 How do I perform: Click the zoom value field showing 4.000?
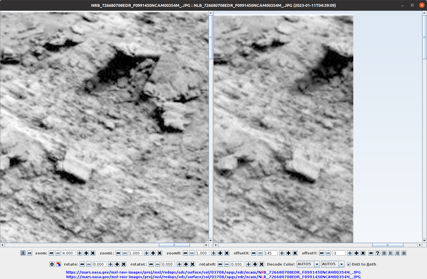[69, 253]
